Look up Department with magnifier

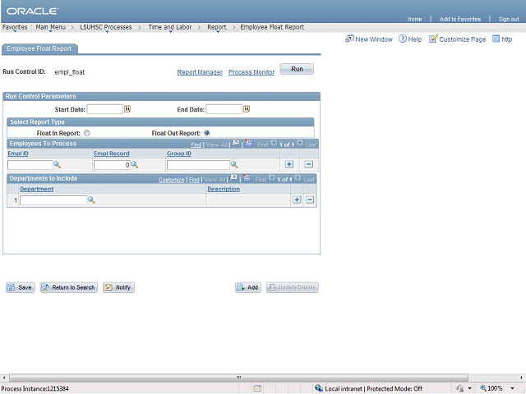91,200
